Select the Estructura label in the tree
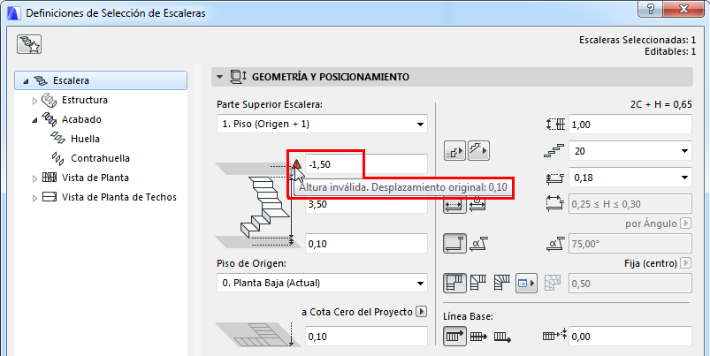Viewport: 710px width, 356px height. pos(85,100)
